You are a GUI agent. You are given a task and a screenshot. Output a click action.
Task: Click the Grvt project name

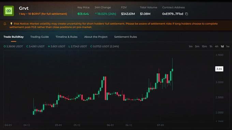24,8
